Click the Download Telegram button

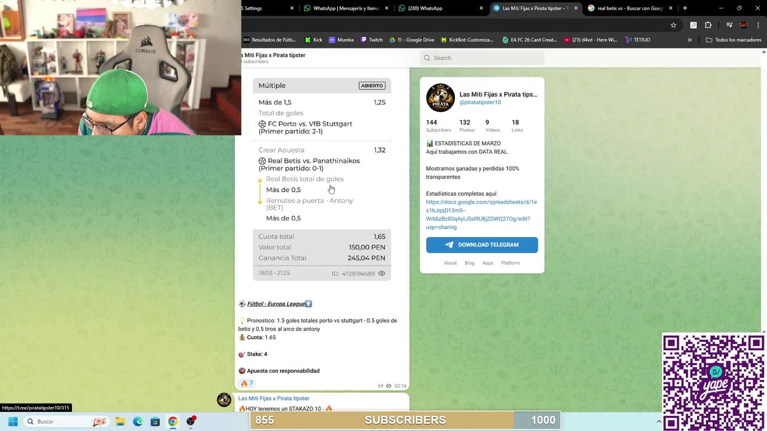tap(482, 245)
